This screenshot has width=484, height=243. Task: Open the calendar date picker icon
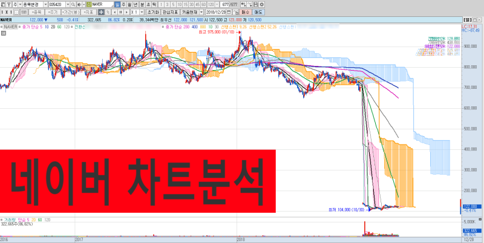229,12
